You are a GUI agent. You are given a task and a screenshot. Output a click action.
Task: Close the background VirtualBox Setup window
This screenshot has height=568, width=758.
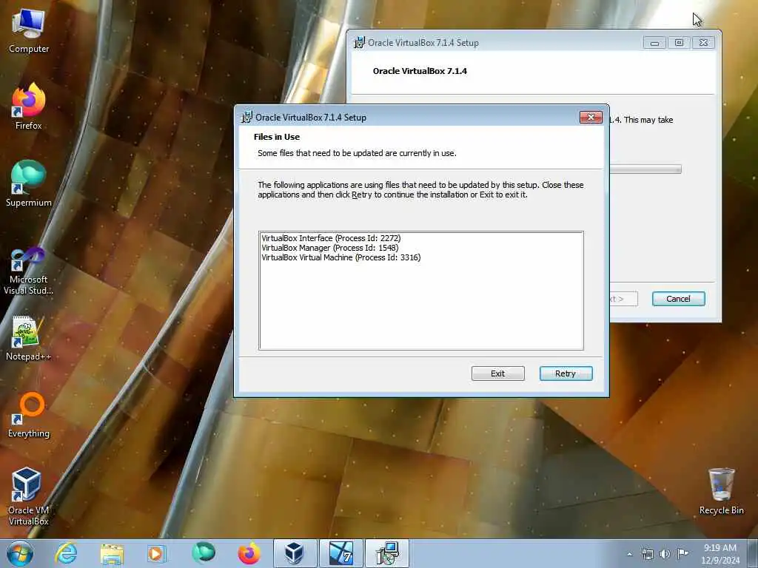703,43
